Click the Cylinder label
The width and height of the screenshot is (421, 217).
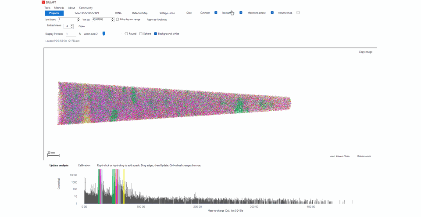(x=205, y=13)
